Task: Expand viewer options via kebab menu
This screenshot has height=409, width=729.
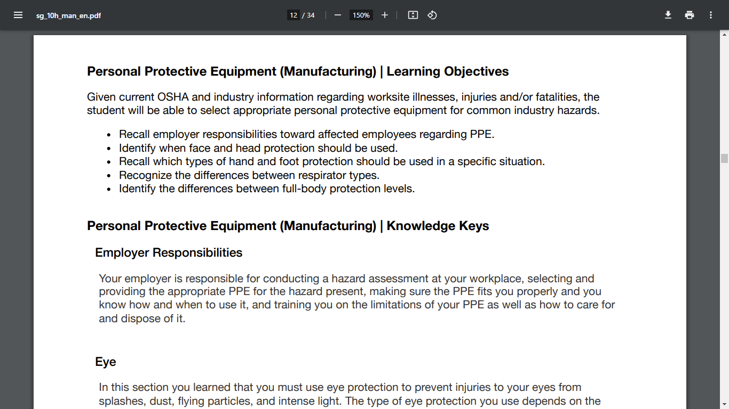Action: 710,15
